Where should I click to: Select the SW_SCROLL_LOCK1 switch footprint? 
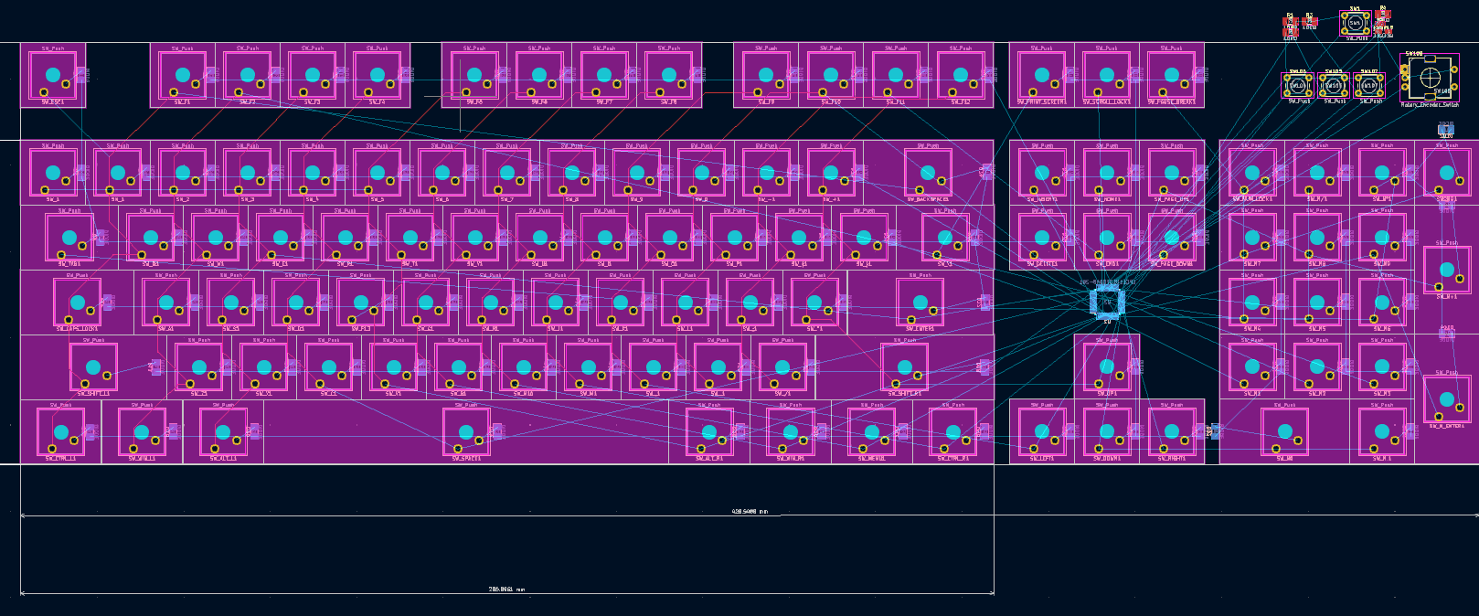[1107, 75]
